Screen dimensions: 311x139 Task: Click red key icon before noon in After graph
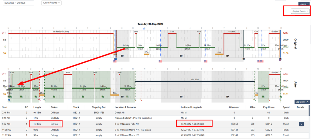[x=141, y=100]
